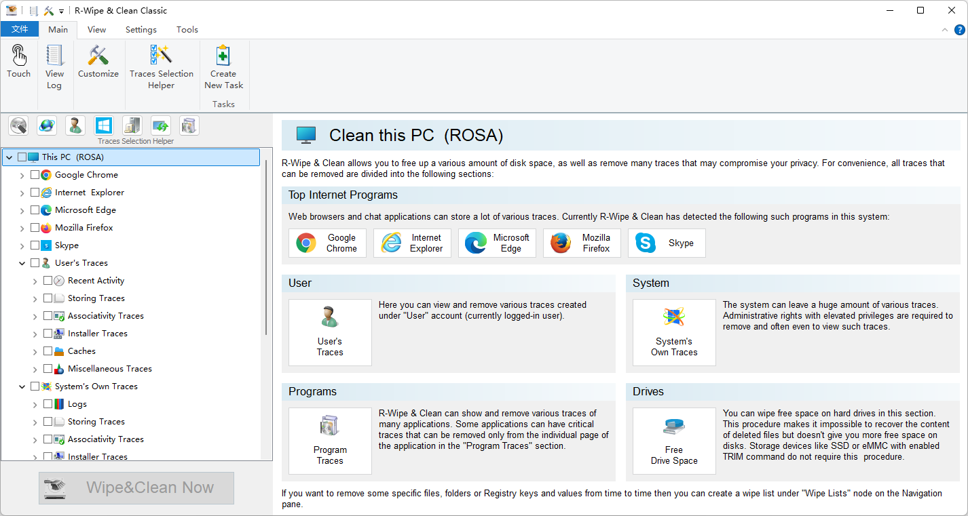Check the This PC (ROSA) checkbox
The image size is (968, 516).
click(x=22, y=157)
